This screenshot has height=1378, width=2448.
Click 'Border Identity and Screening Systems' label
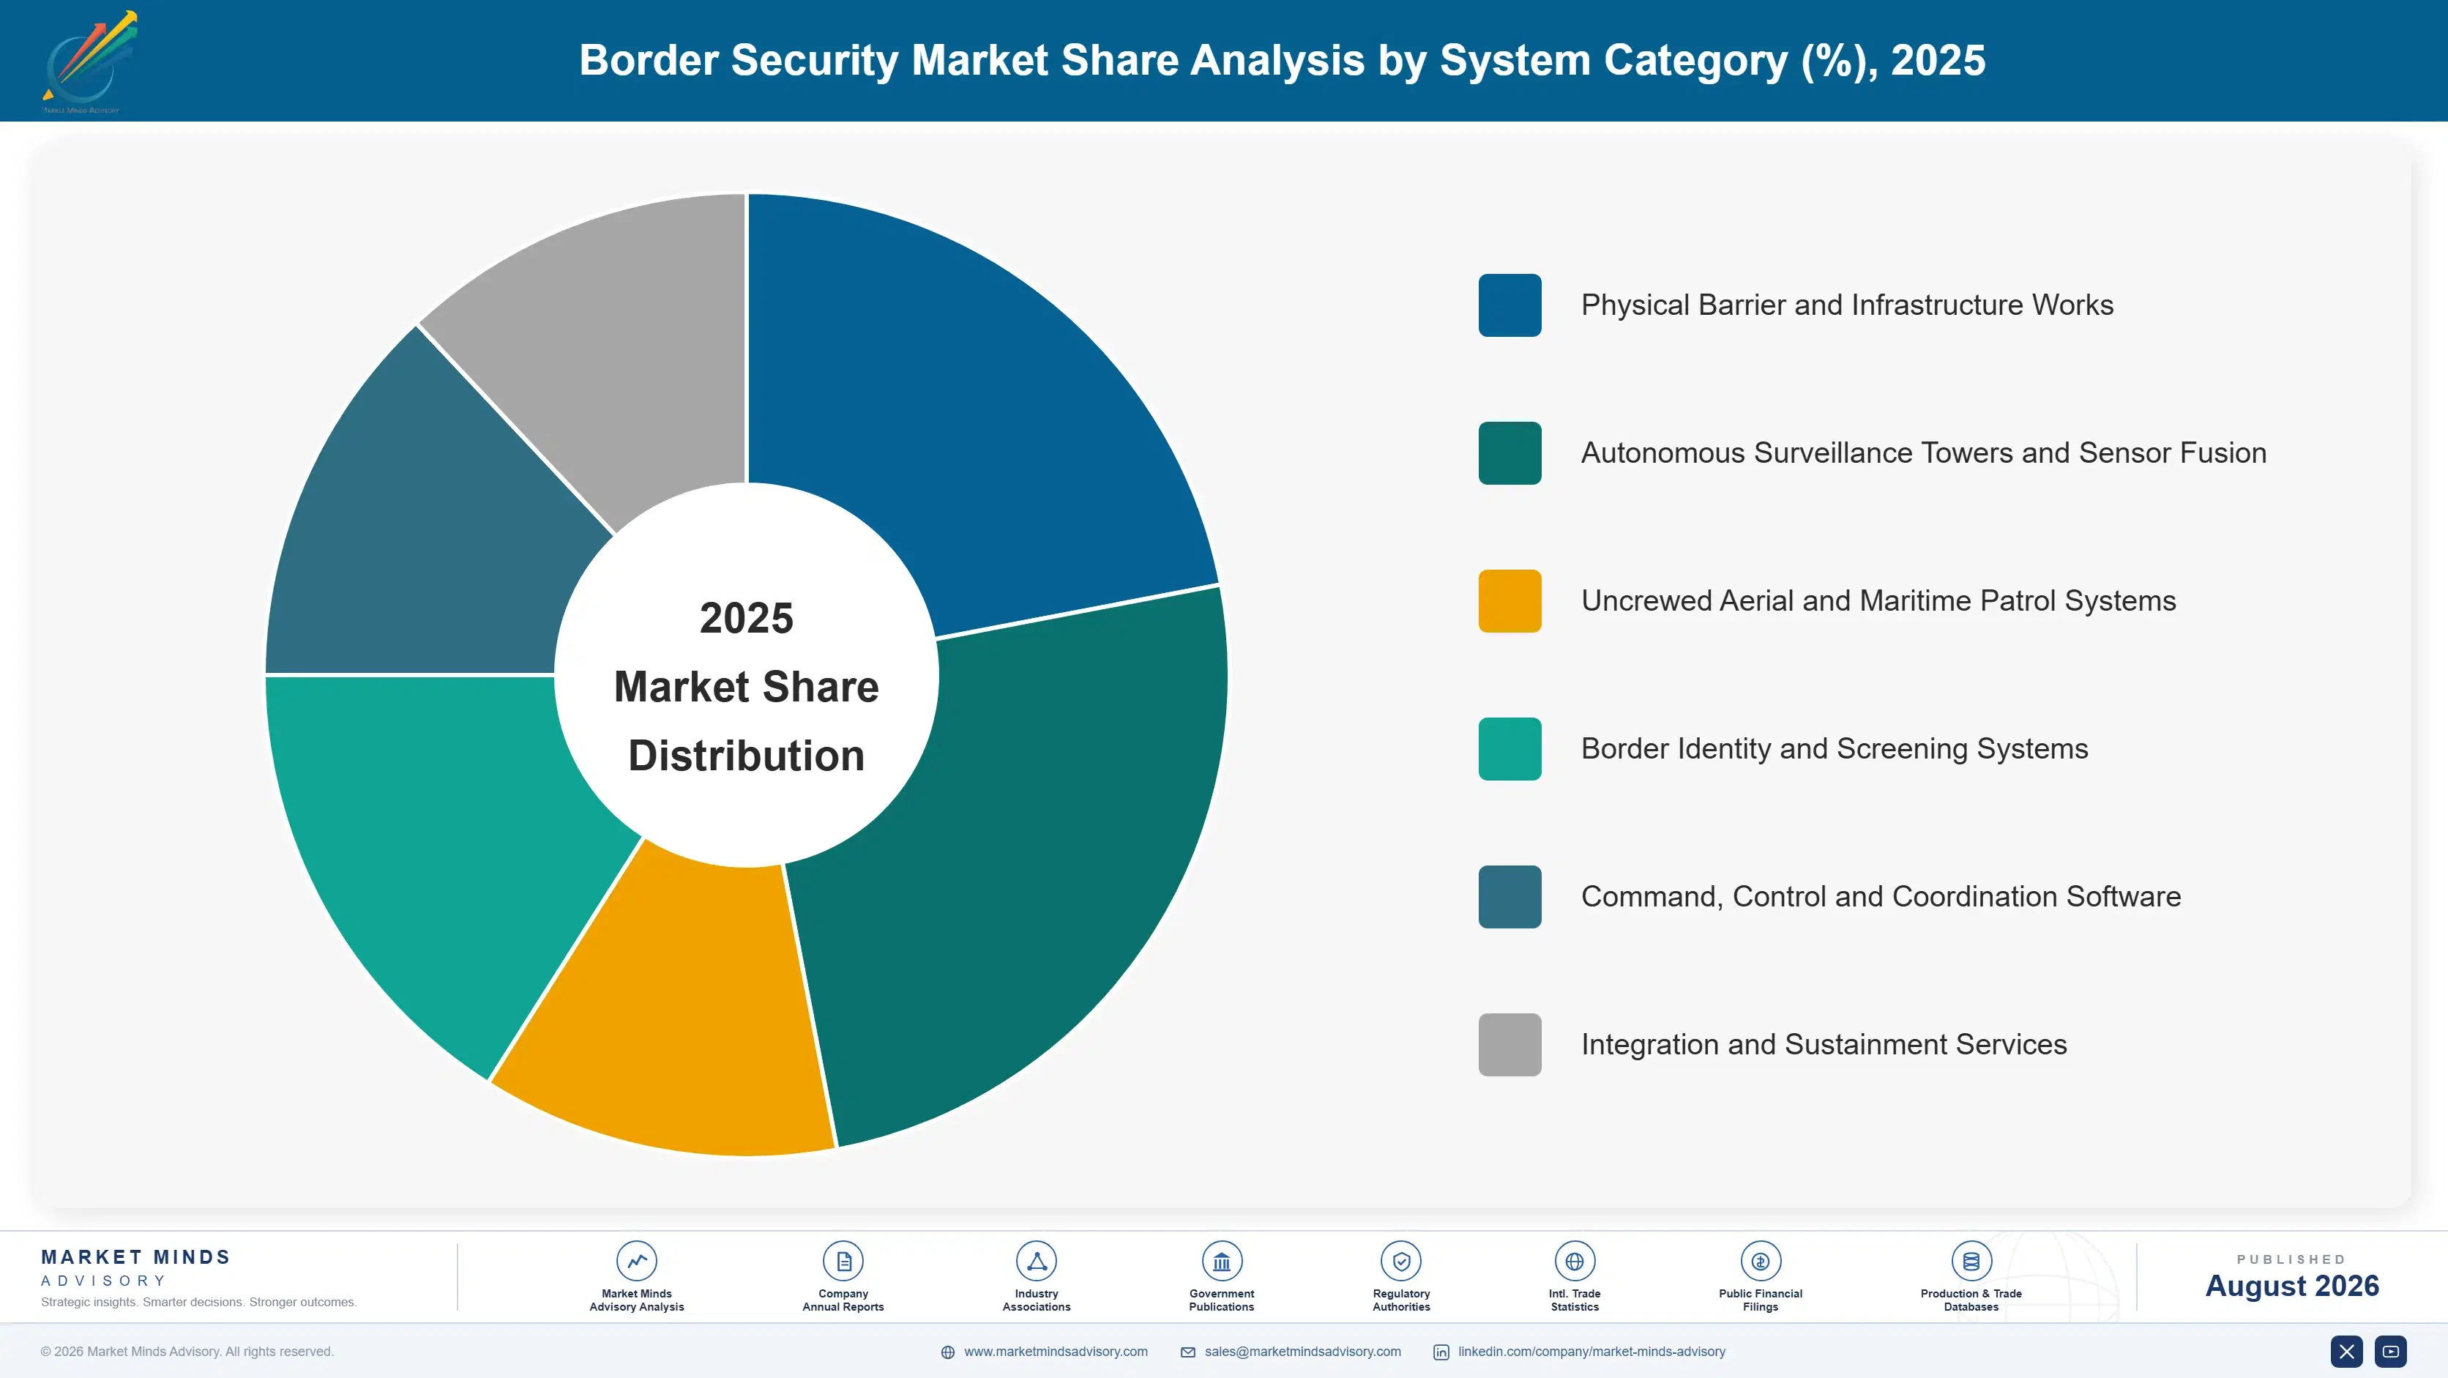click(x=1834, y=749)
